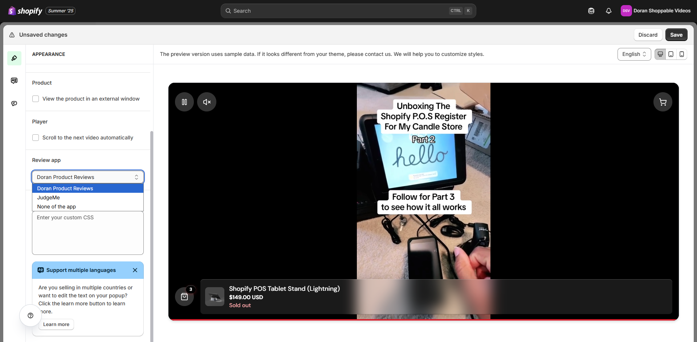The height and width of the screenshot is (342, 697).
Task: Open the DSV account avatar
Action: 626,11
